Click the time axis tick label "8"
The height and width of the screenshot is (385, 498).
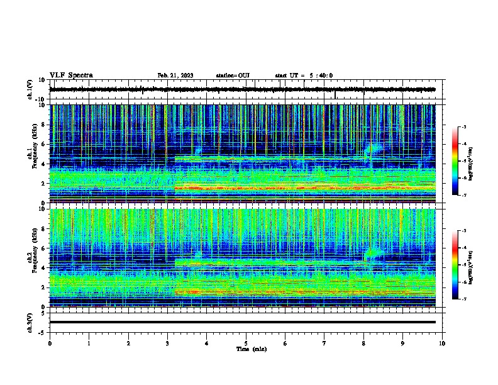[x=363, y=343]
